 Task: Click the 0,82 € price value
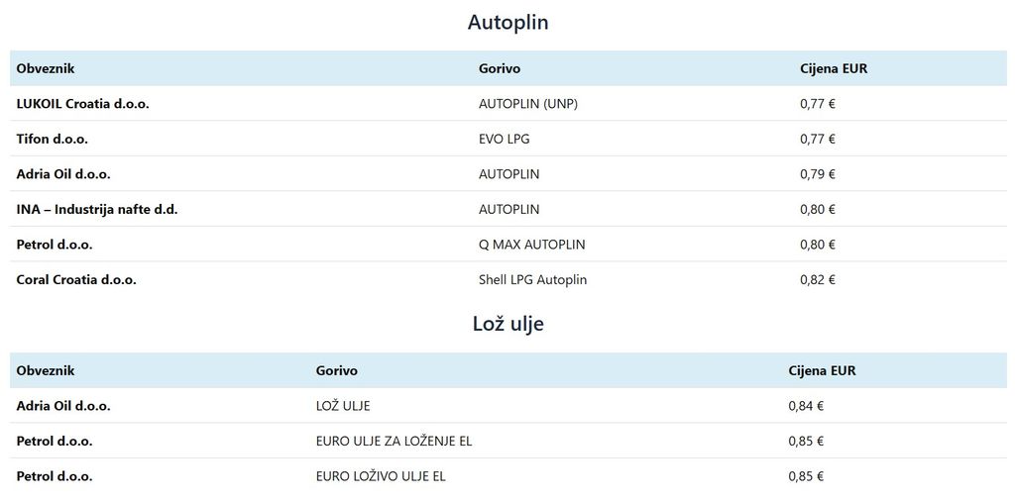coord(818,279)
